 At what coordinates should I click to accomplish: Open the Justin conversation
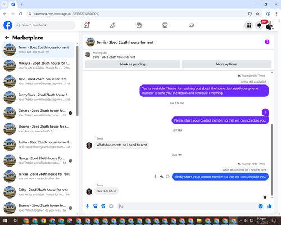[x=38, y=145]
